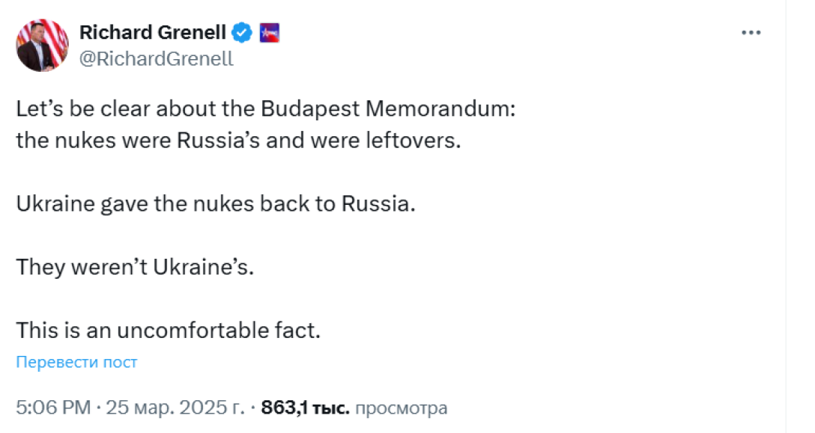This screenshot has width=815, height=433.
Task: Click the blue verified checkmark badge
Action: pyautogui.click(x=241, y=33)
